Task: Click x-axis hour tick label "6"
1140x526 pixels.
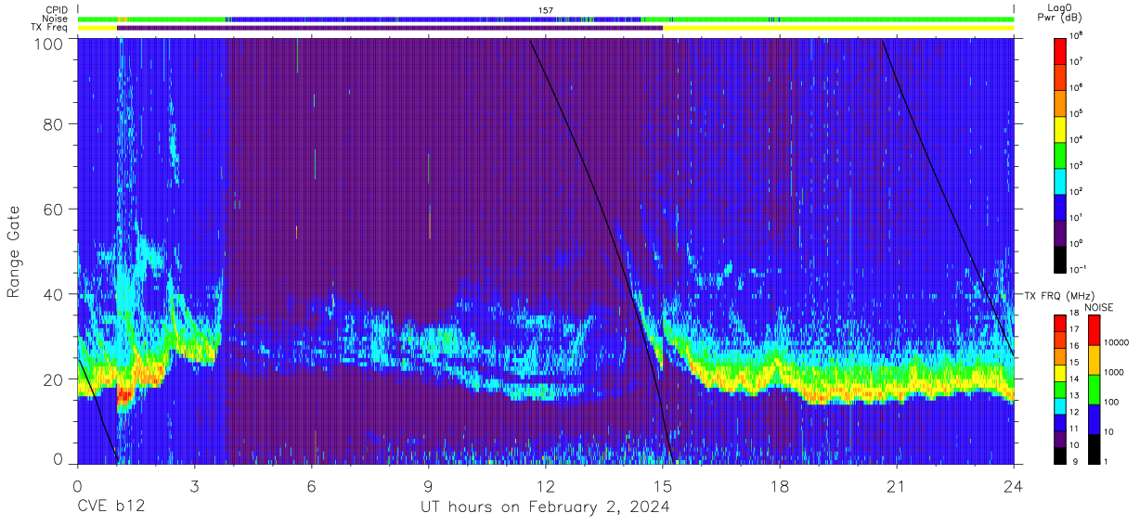Action: [x=311, y=485]
